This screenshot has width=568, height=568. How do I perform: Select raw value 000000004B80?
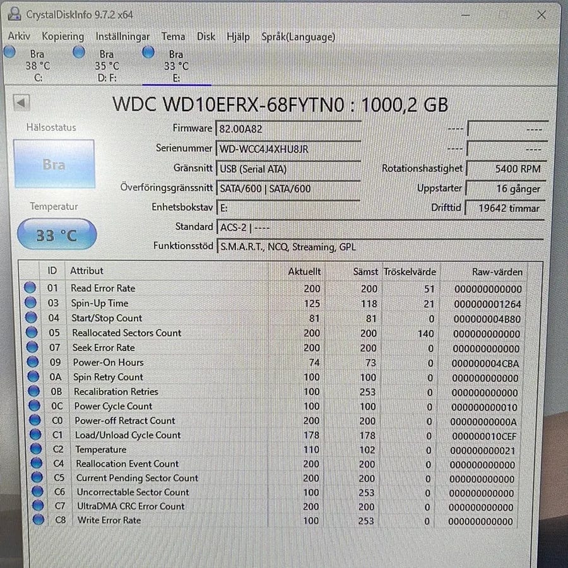click(x=487, y=319)
